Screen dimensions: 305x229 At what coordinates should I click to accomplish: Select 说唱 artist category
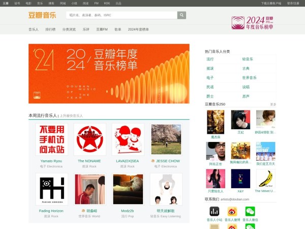coord(246,87)
